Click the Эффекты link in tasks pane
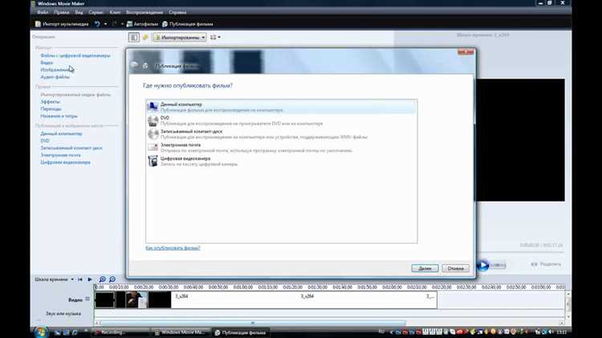Image resolution: width=602 pixels, height=338 pixels. pos(51,102)
